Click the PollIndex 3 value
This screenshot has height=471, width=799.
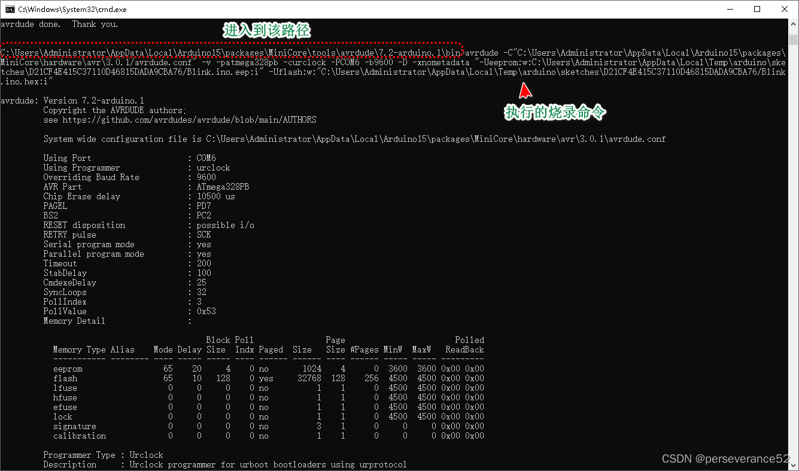199,302
